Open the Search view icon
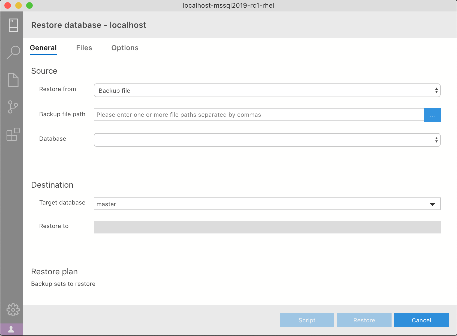This screenshot has width=457, height=336. (x=13, y=52)
